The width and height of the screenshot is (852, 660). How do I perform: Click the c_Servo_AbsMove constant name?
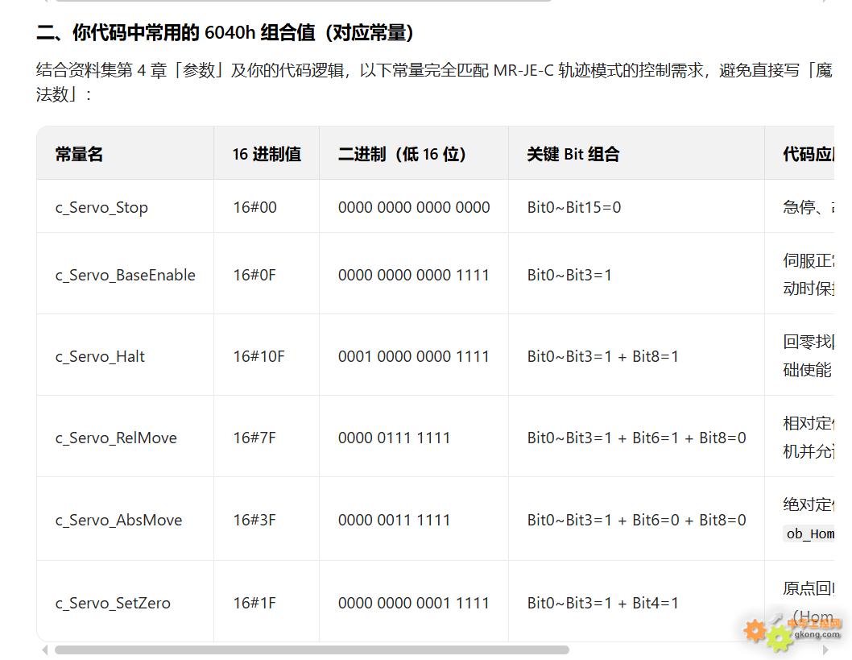click(118, 520)
